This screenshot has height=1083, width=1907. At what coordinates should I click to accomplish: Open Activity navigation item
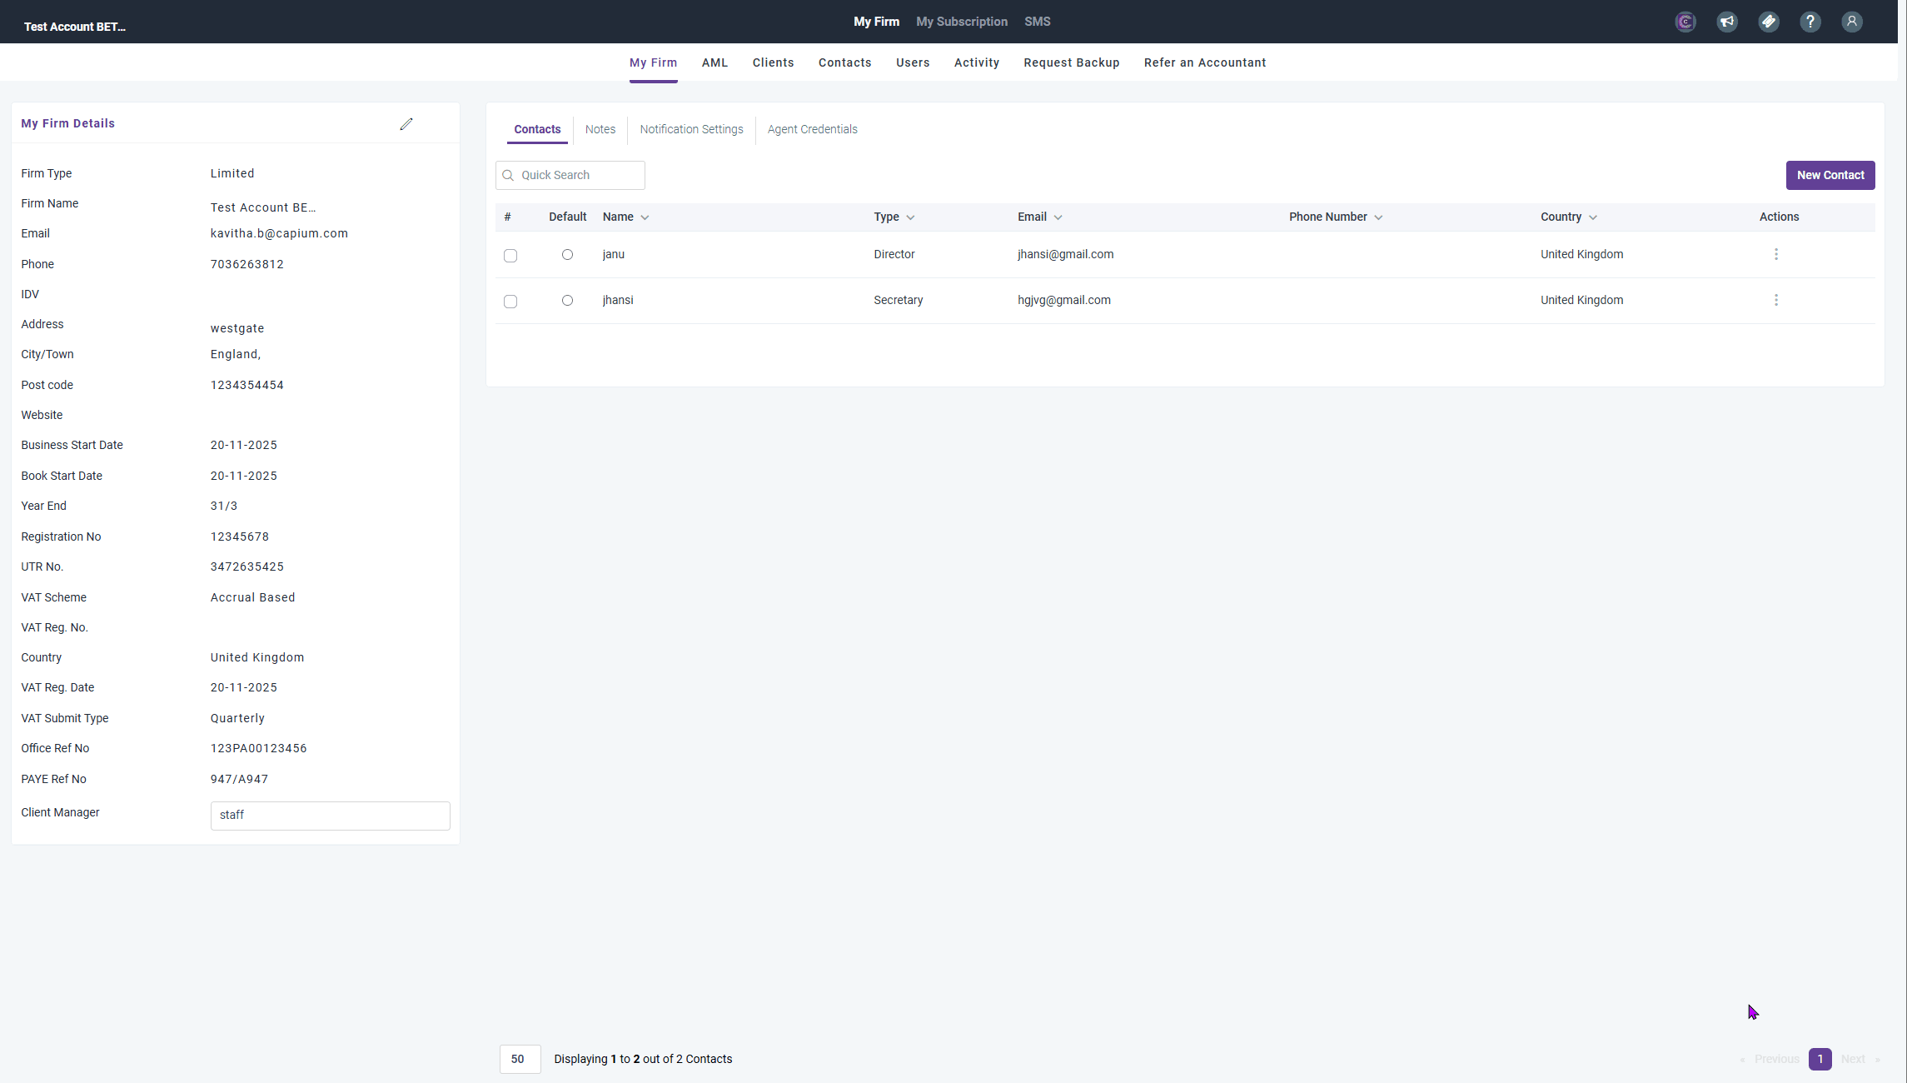(976, 62)
